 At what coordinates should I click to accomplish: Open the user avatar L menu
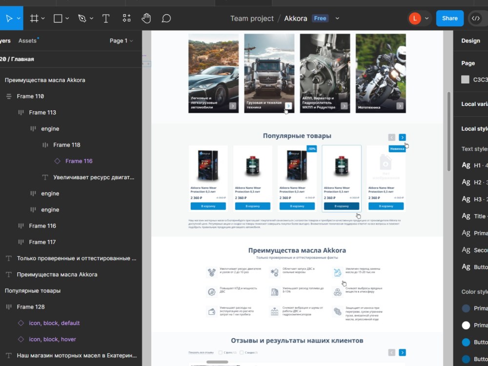(x=415, y=19)
